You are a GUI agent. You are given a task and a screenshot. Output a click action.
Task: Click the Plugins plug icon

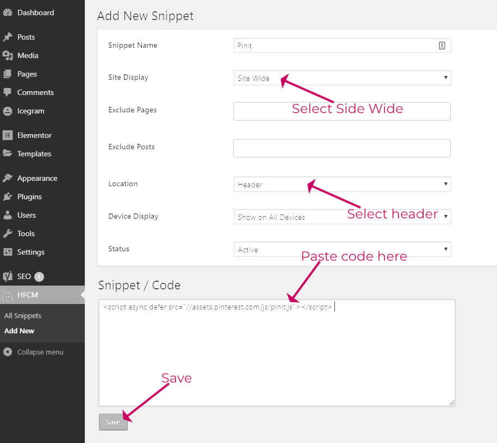(x=8, y=197)
